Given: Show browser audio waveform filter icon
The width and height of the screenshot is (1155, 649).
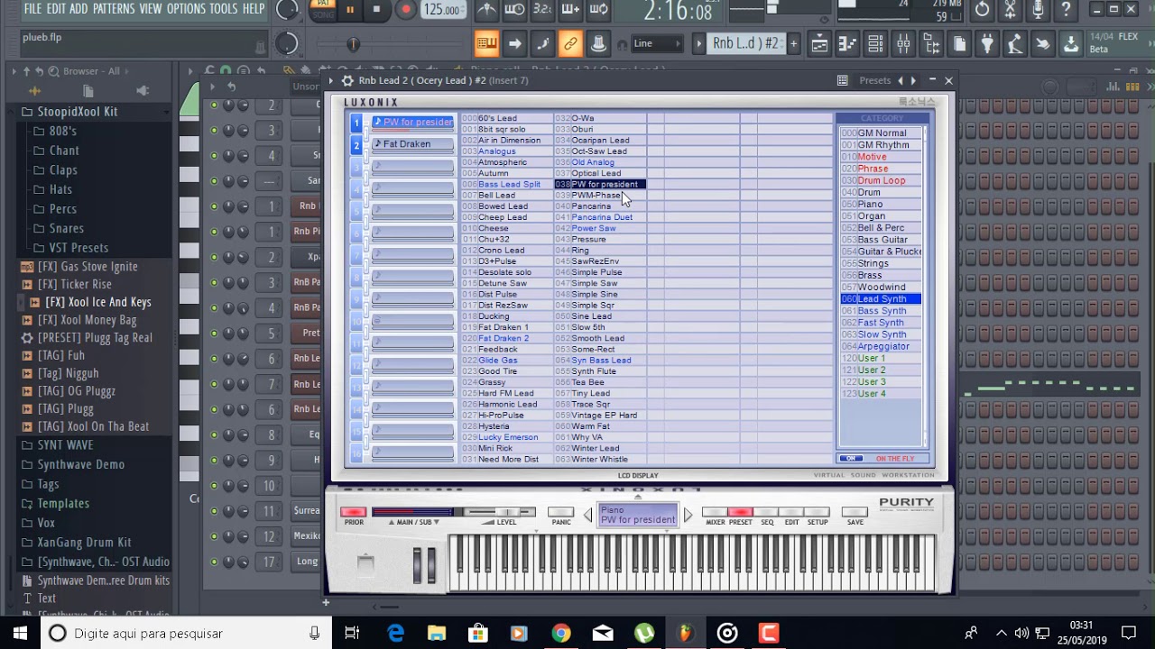Looking at the screenshot, I should 34,90.
